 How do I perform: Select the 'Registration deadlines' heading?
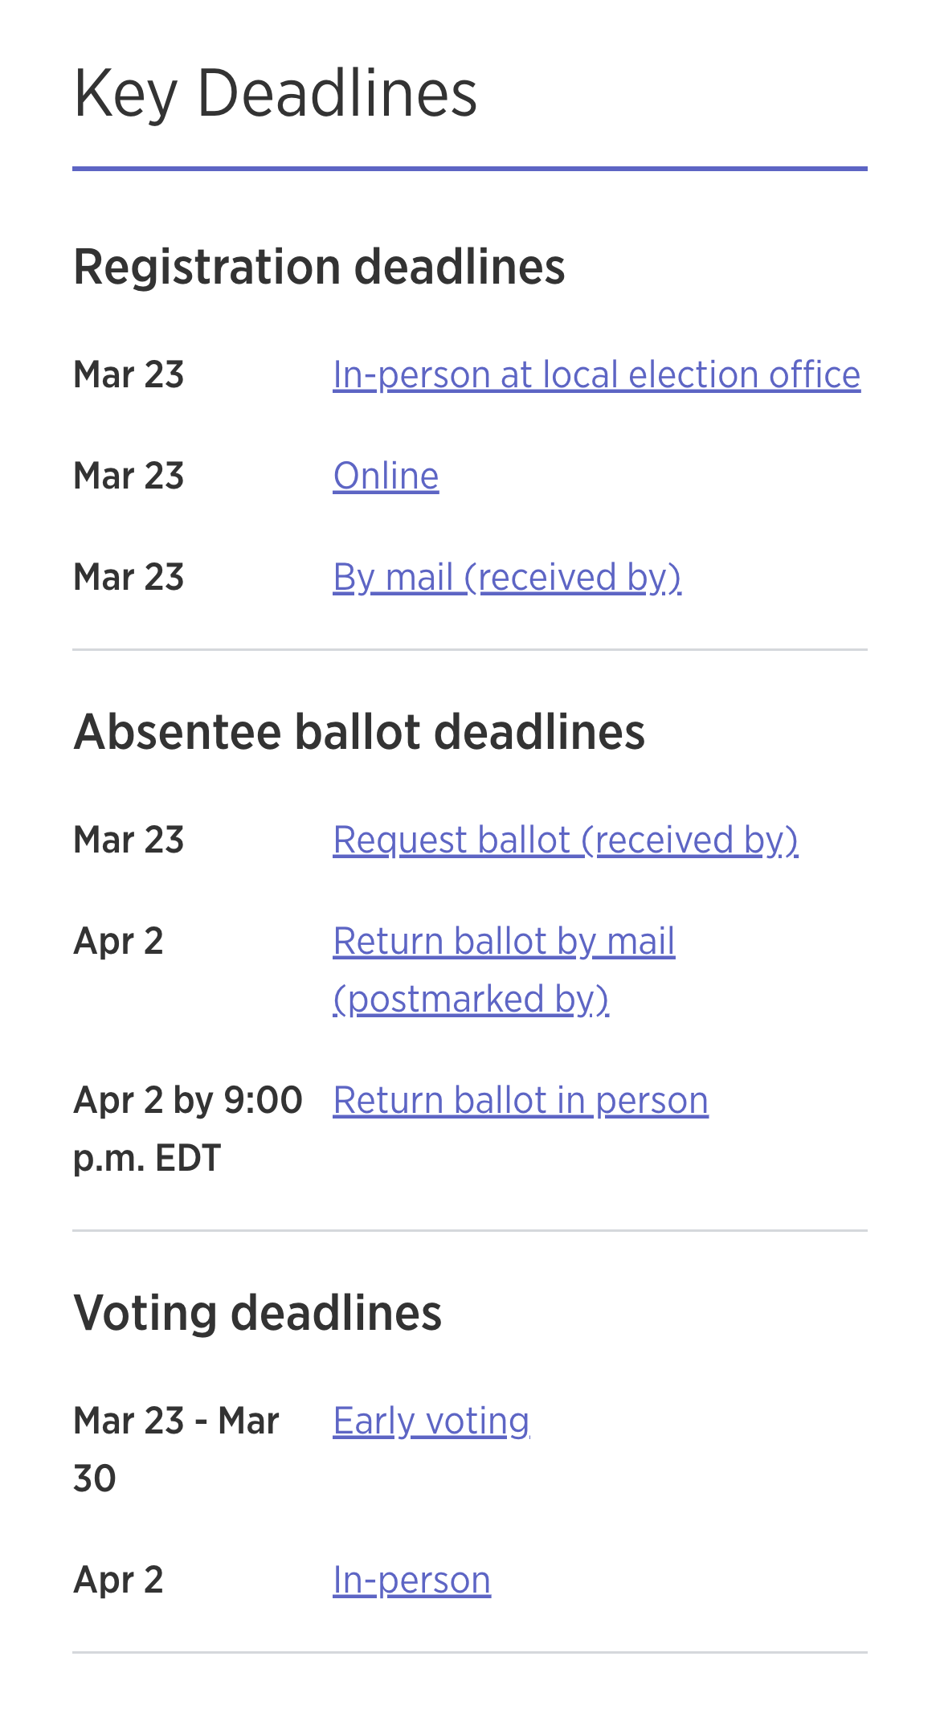click(x=319, y=266)
